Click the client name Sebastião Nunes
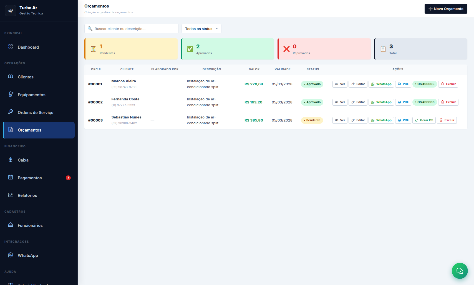The height and width of the screenshot is (285, 474). pos(126,117)
